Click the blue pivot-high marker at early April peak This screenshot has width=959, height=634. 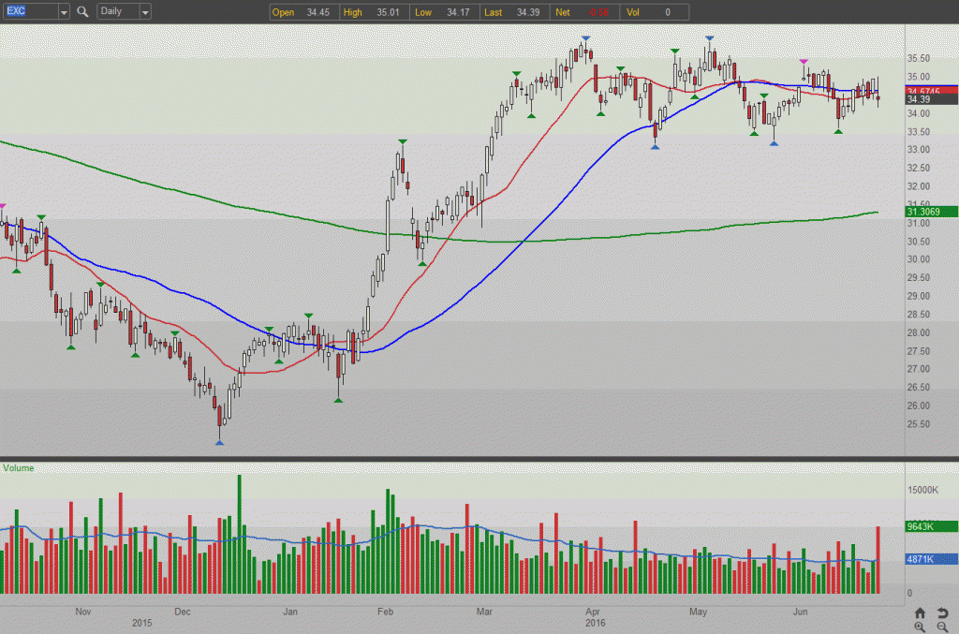pos(586,38)
